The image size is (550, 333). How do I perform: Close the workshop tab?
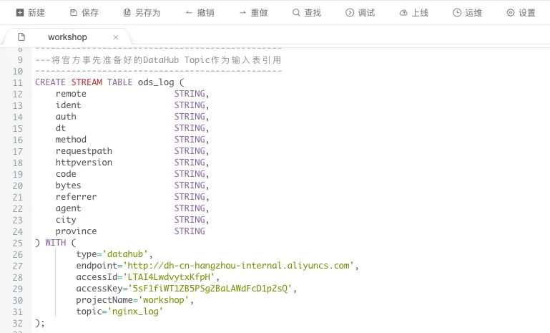click(116, 37)
